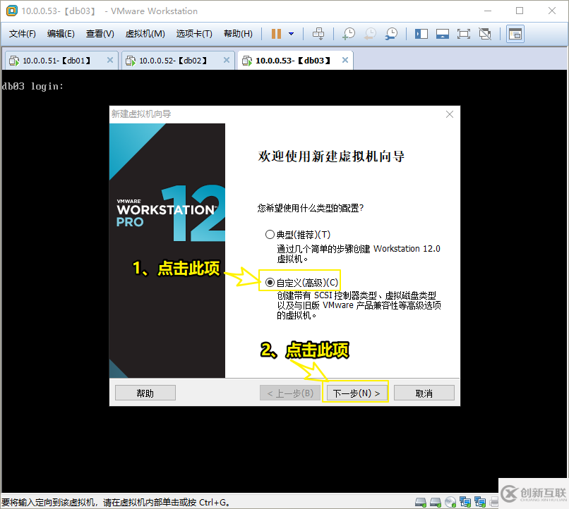Enter full screen mode icon
Viewport: 569px width, 509px height.
click(463, 34)
